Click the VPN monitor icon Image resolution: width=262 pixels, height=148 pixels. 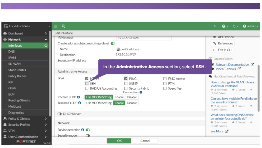click(5, 131)
